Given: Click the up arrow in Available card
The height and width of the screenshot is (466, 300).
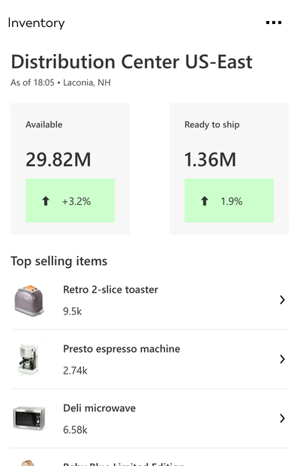Looking at the screenshot, I should pos(46,201).
